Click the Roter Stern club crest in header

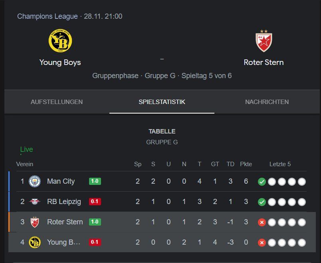264,41
